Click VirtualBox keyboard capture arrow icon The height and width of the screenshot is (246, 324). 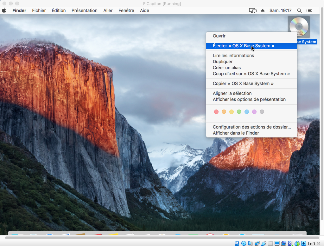click(303, 243)
